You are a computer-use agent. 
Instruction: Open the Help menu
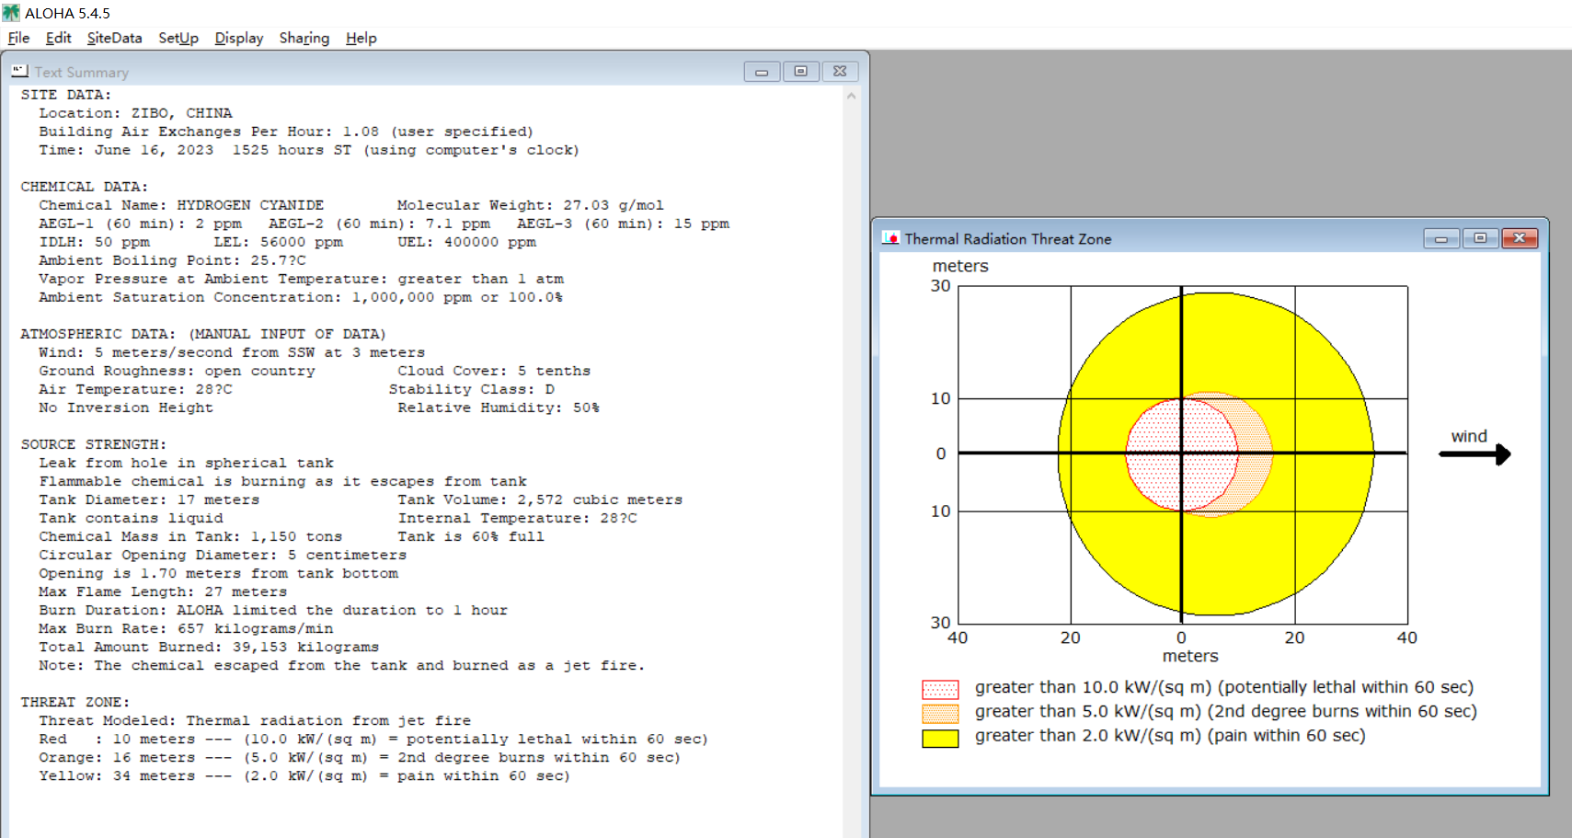click(x=361, y=38)
